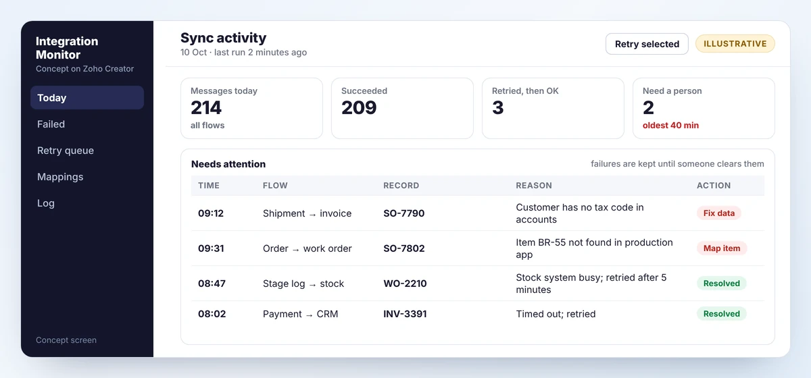Click the Payment → CRM flow
The width and height of the screenshot is (811, 378).
point(301,314)
